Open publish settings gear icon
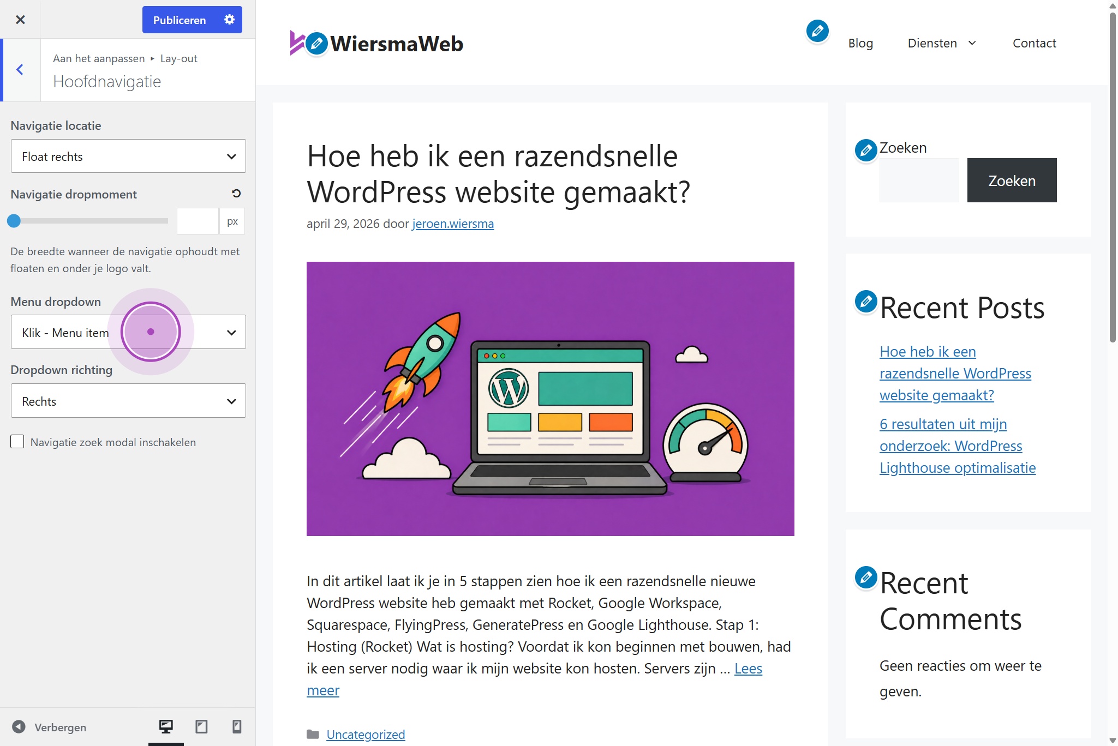Viewport: 1118px width, 746px height. (230, 20)
